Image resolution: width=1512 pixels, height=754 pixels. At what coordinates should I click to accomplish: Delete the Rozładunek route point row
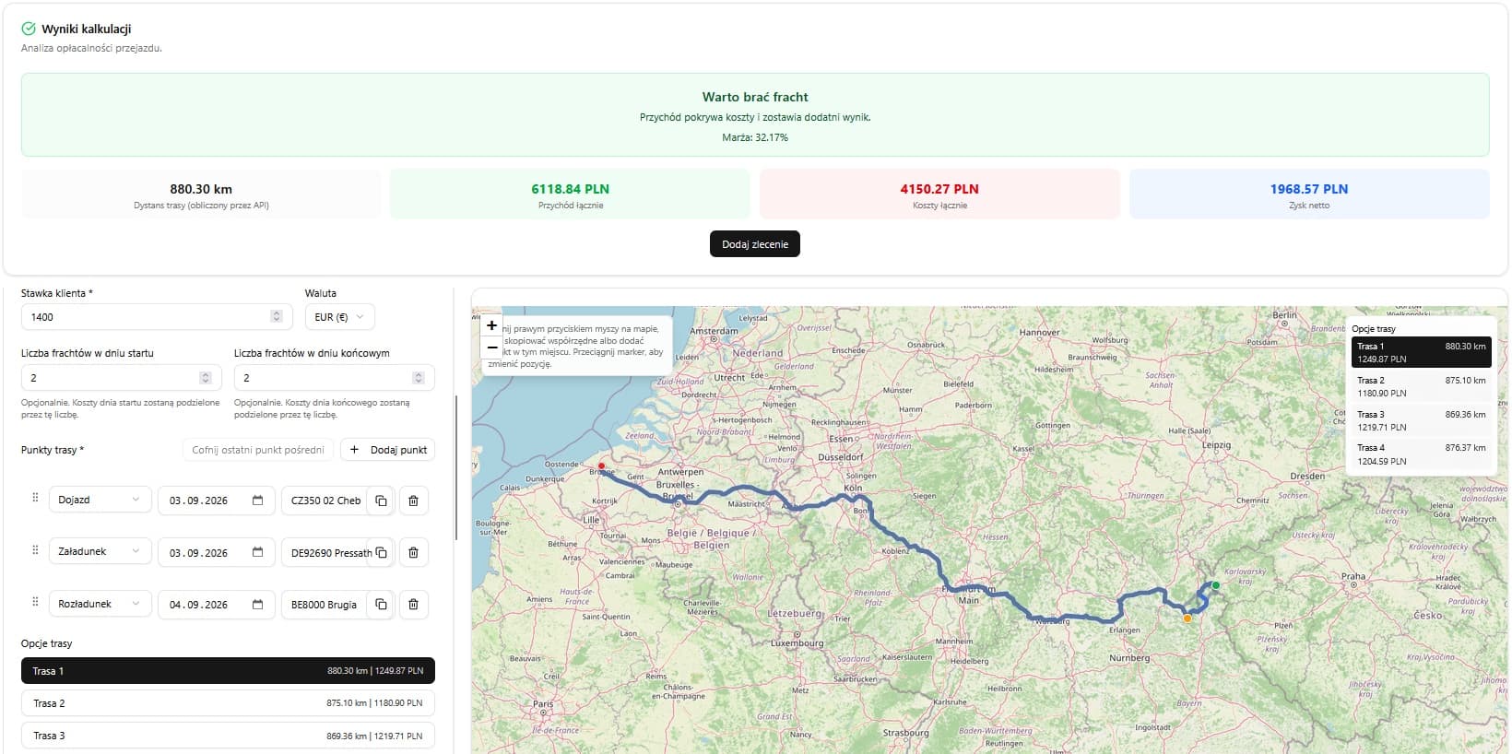tap(413, 605)
